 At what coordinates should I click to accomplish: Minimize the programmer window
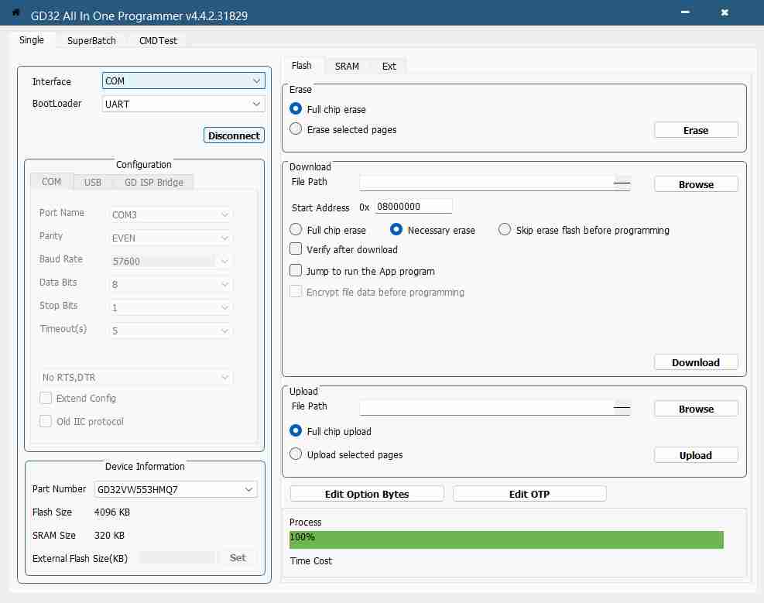pyautogui.click(x=686, y=13)
